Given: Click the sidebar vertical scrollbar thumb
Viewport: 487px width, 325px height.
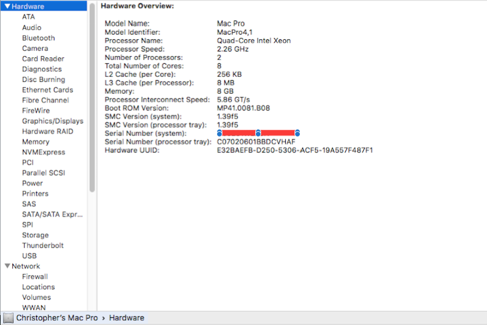Looking at the screenshot, I should tap(92, 98).
